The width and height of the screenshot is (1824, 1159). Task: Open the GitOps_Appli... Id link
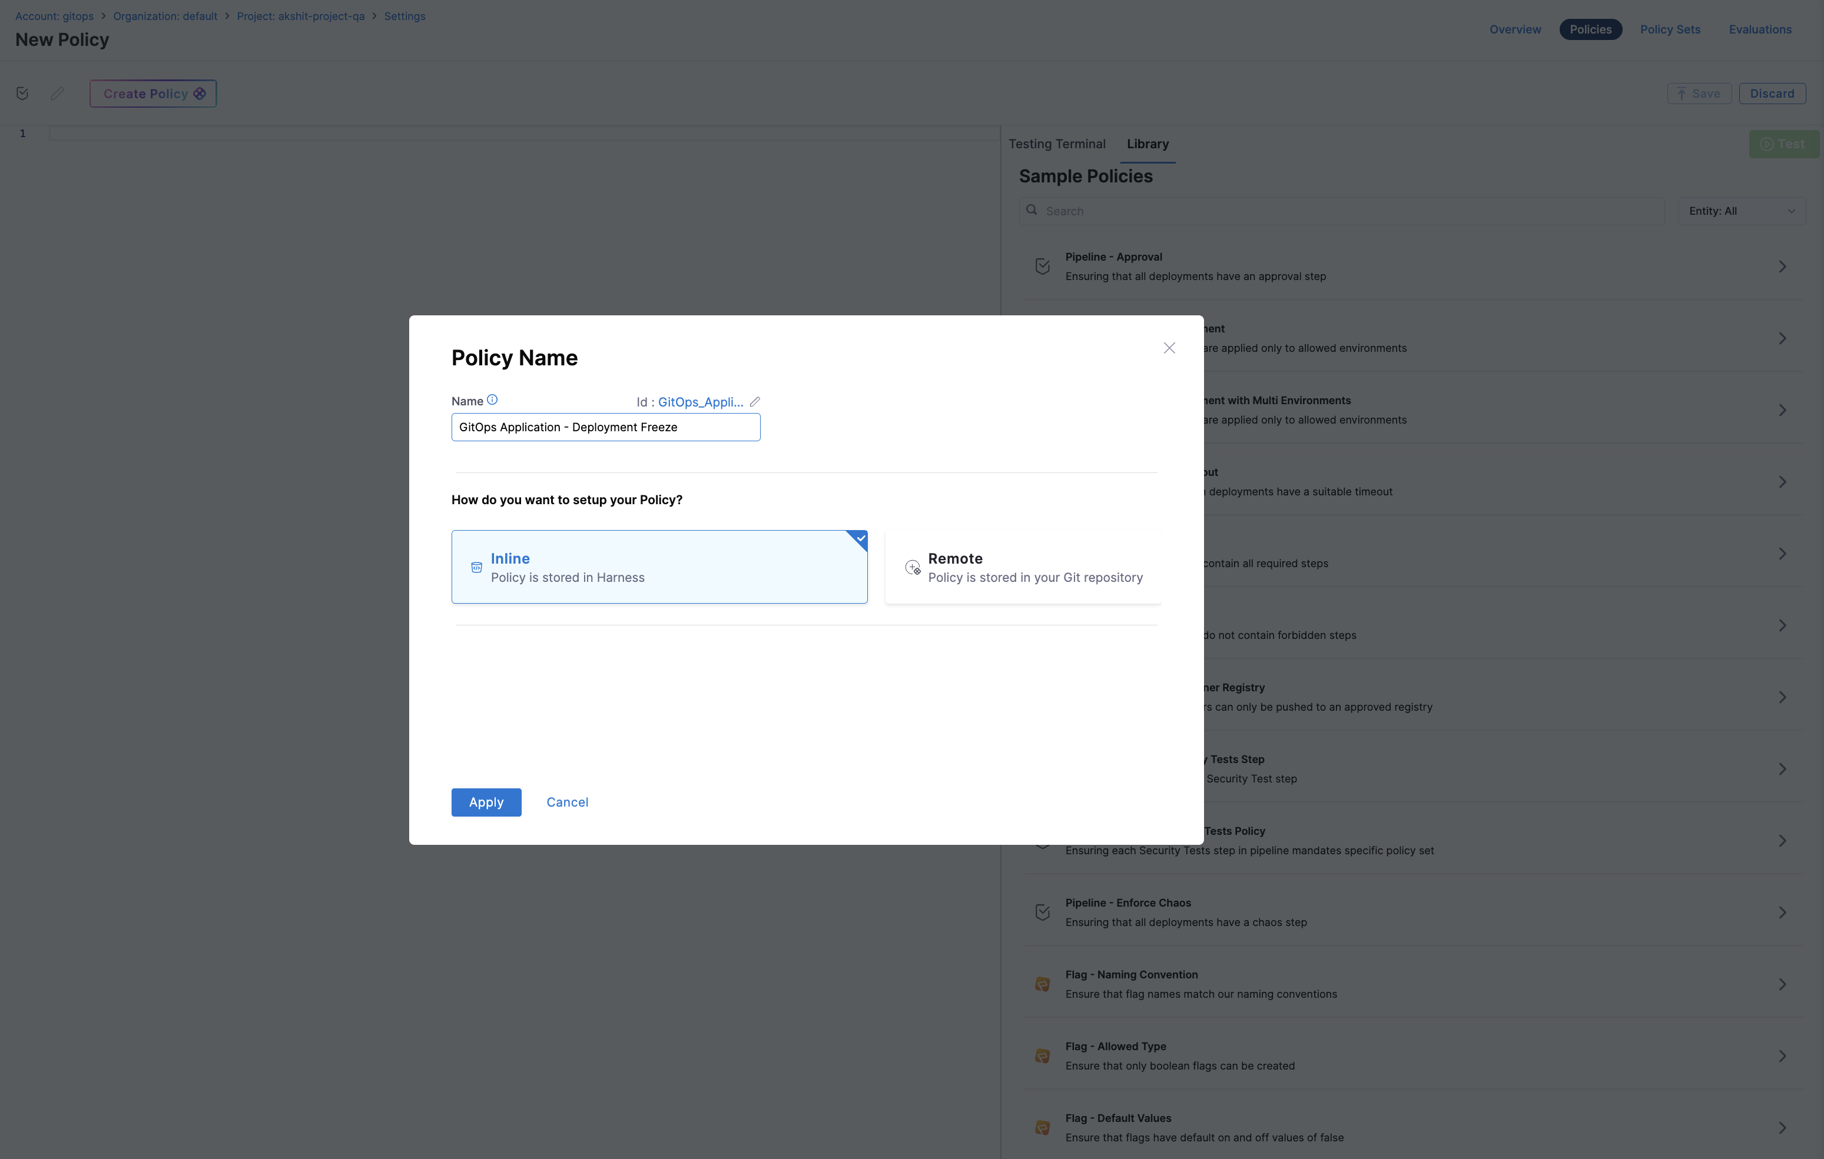[700, 402]
